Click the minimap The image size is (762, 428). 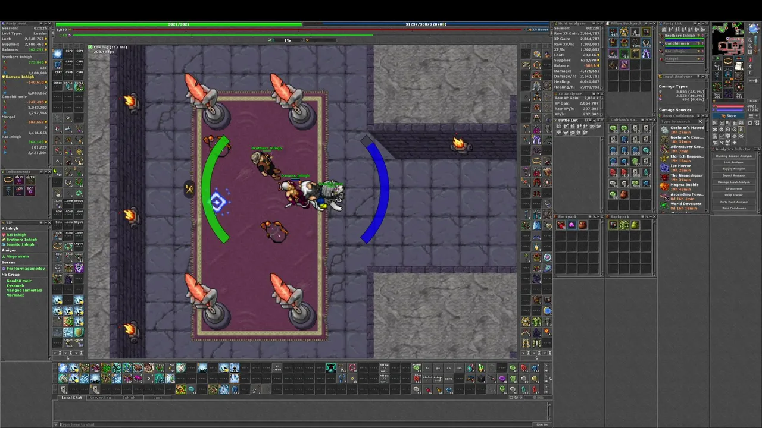click(728, 39)
